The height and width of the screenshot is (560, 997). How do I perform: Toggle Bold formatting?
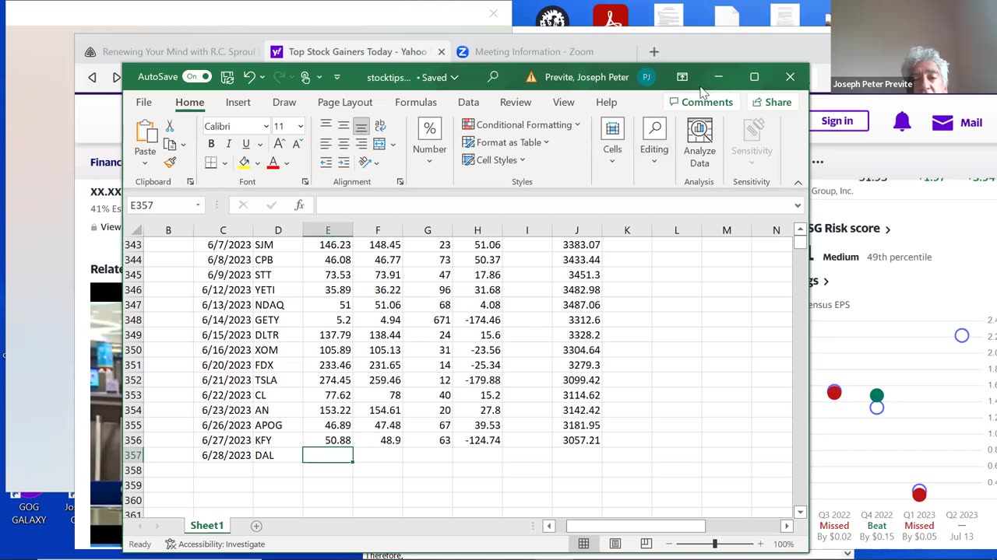[211, 144]
